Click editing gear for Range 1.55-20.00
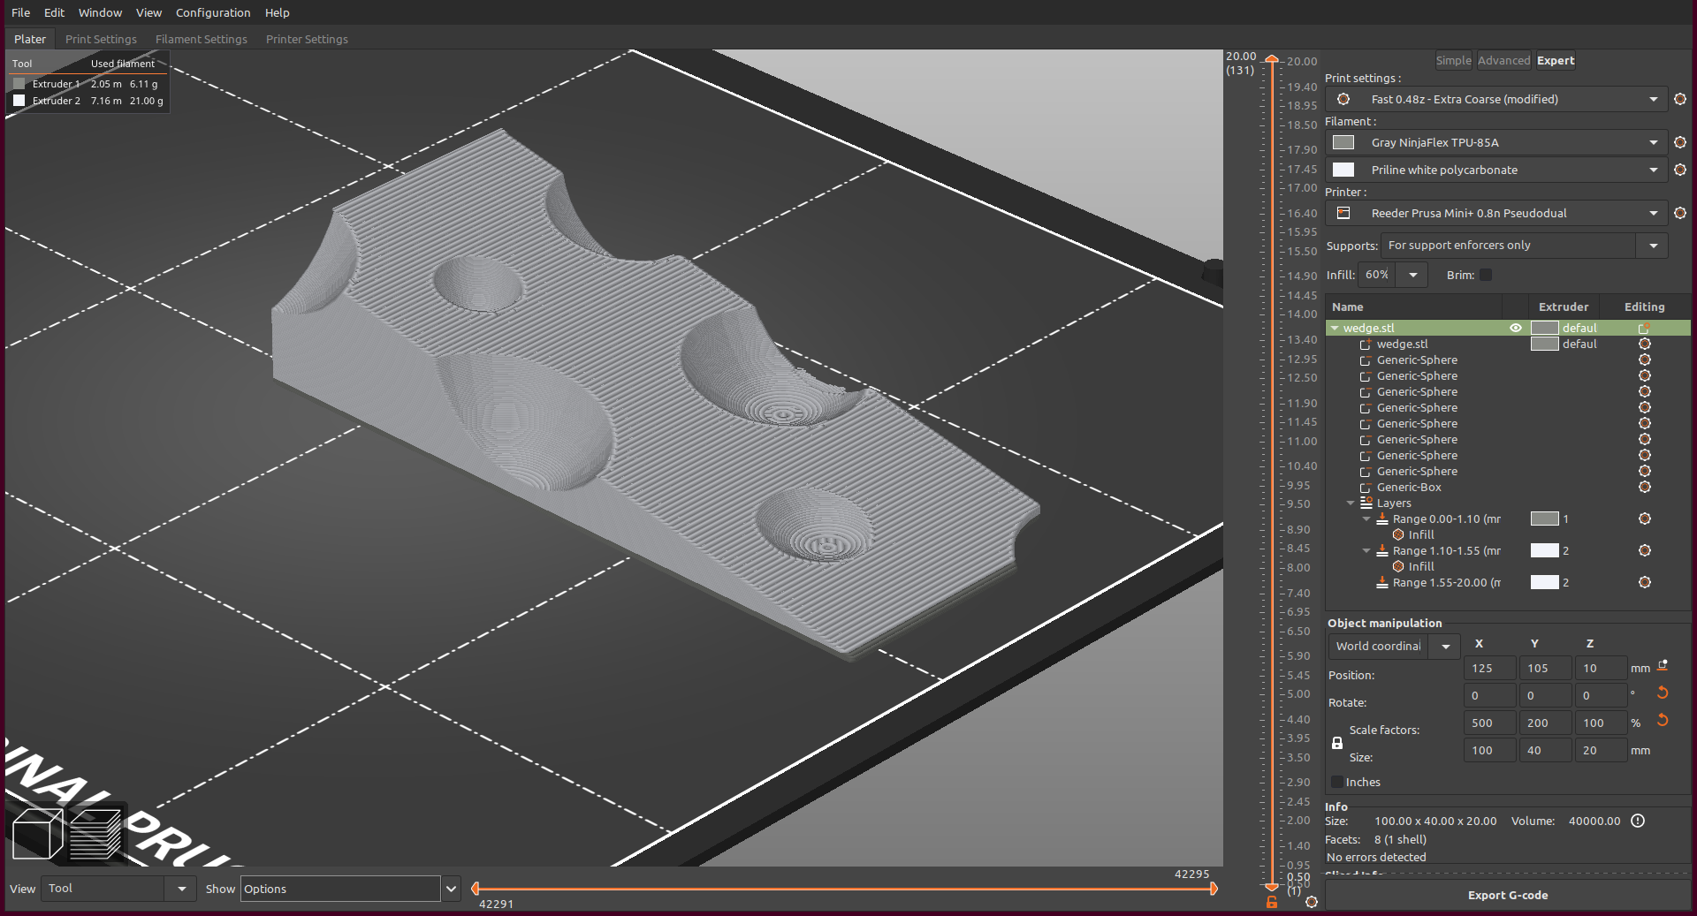Image resolution: width=1697 pixels, height=916 pixels. coord(1645,582)
